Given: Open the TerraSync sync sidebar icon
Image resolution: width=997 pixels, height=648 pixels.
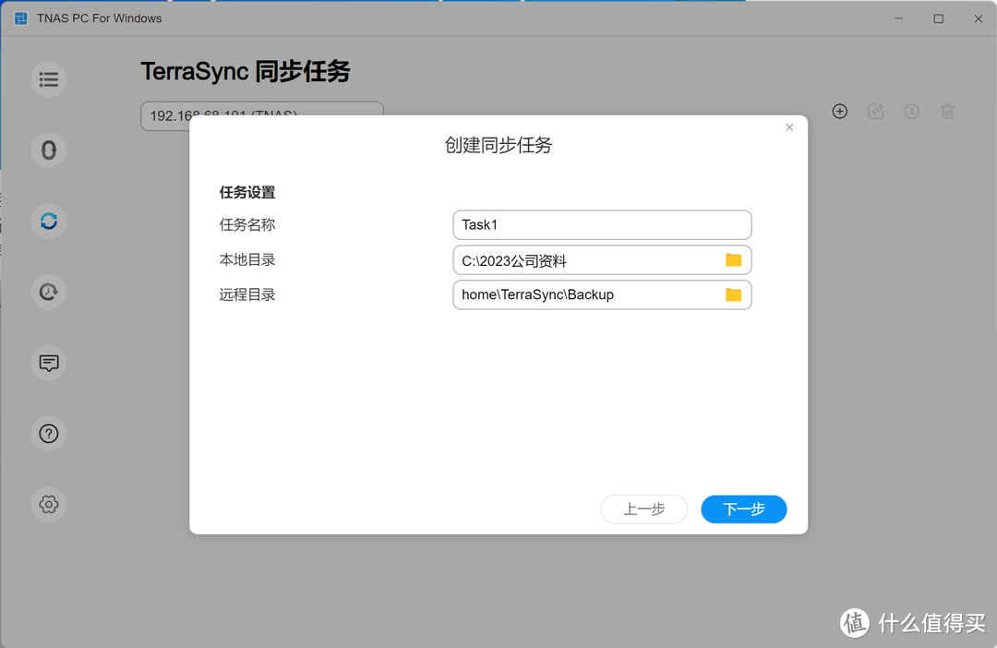Looking at the screenshot, I should [49, 221].
